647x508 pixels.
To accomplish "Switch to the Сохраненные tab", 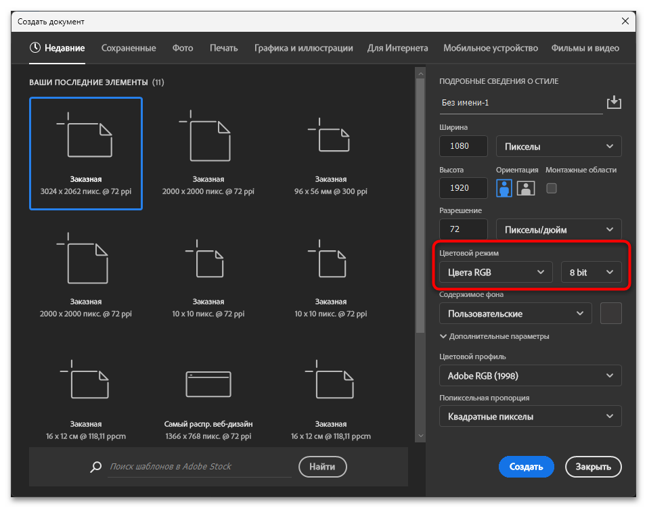I will point(129,48).
